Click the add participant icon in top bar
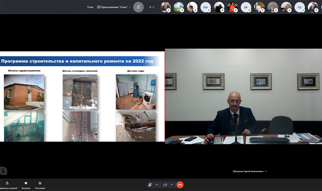322x191 pixels. click(x=138, y=7)
